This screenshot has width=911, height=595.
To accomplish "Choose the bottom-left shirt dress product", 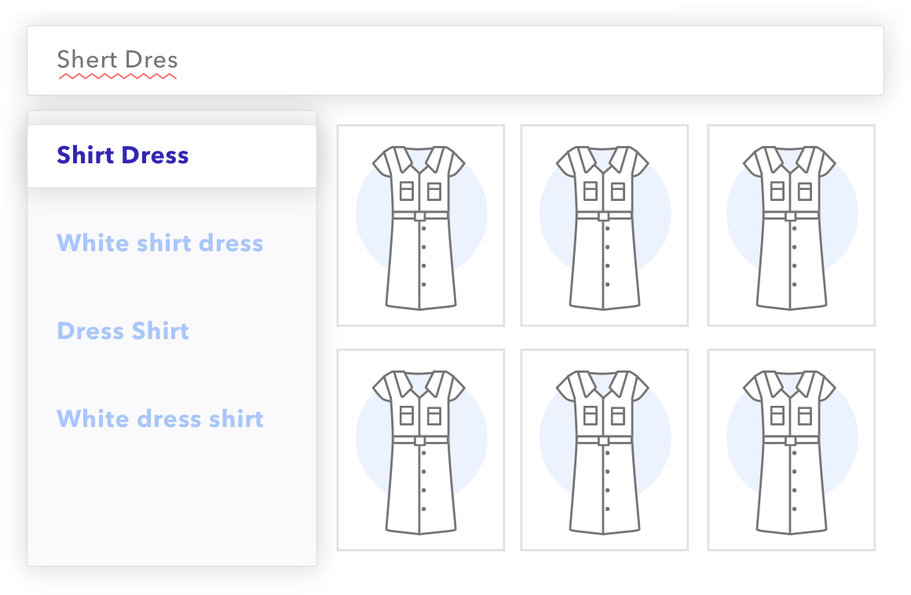I will click(x=420, y=450).
